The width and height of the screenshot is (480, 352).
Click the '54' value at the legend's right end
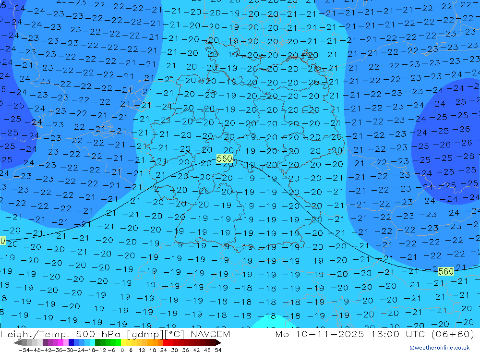[218, 350]
